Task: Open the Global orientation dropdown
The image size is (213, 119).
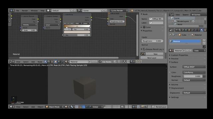Action: coord(97,107)
